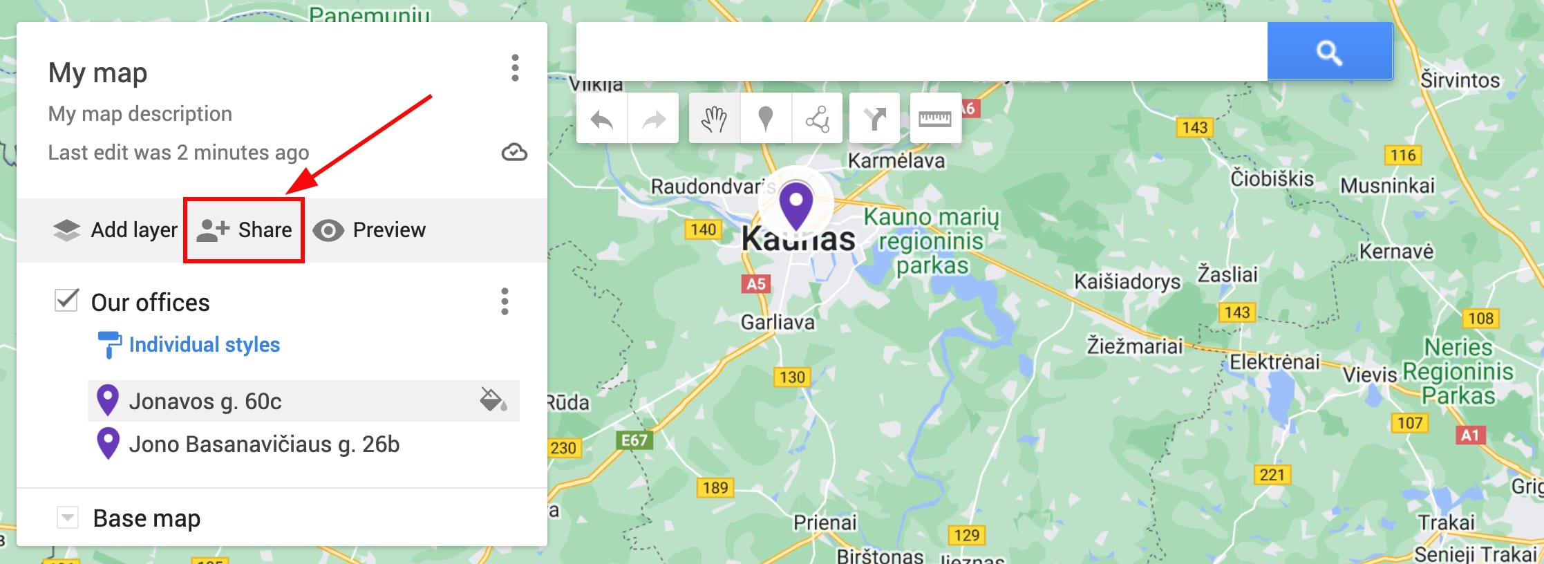Select the Draw a line tool
The width and height of the screenshot is (1544, 564).
817,119
